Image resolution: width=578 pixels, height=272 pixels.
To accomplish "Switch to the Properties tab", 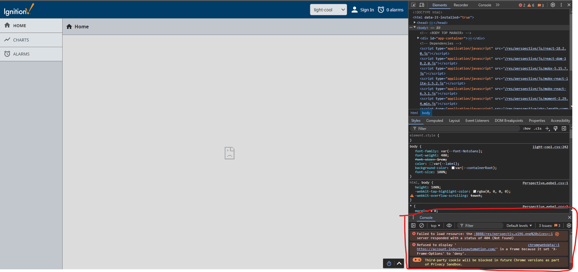I will point(537,121).
